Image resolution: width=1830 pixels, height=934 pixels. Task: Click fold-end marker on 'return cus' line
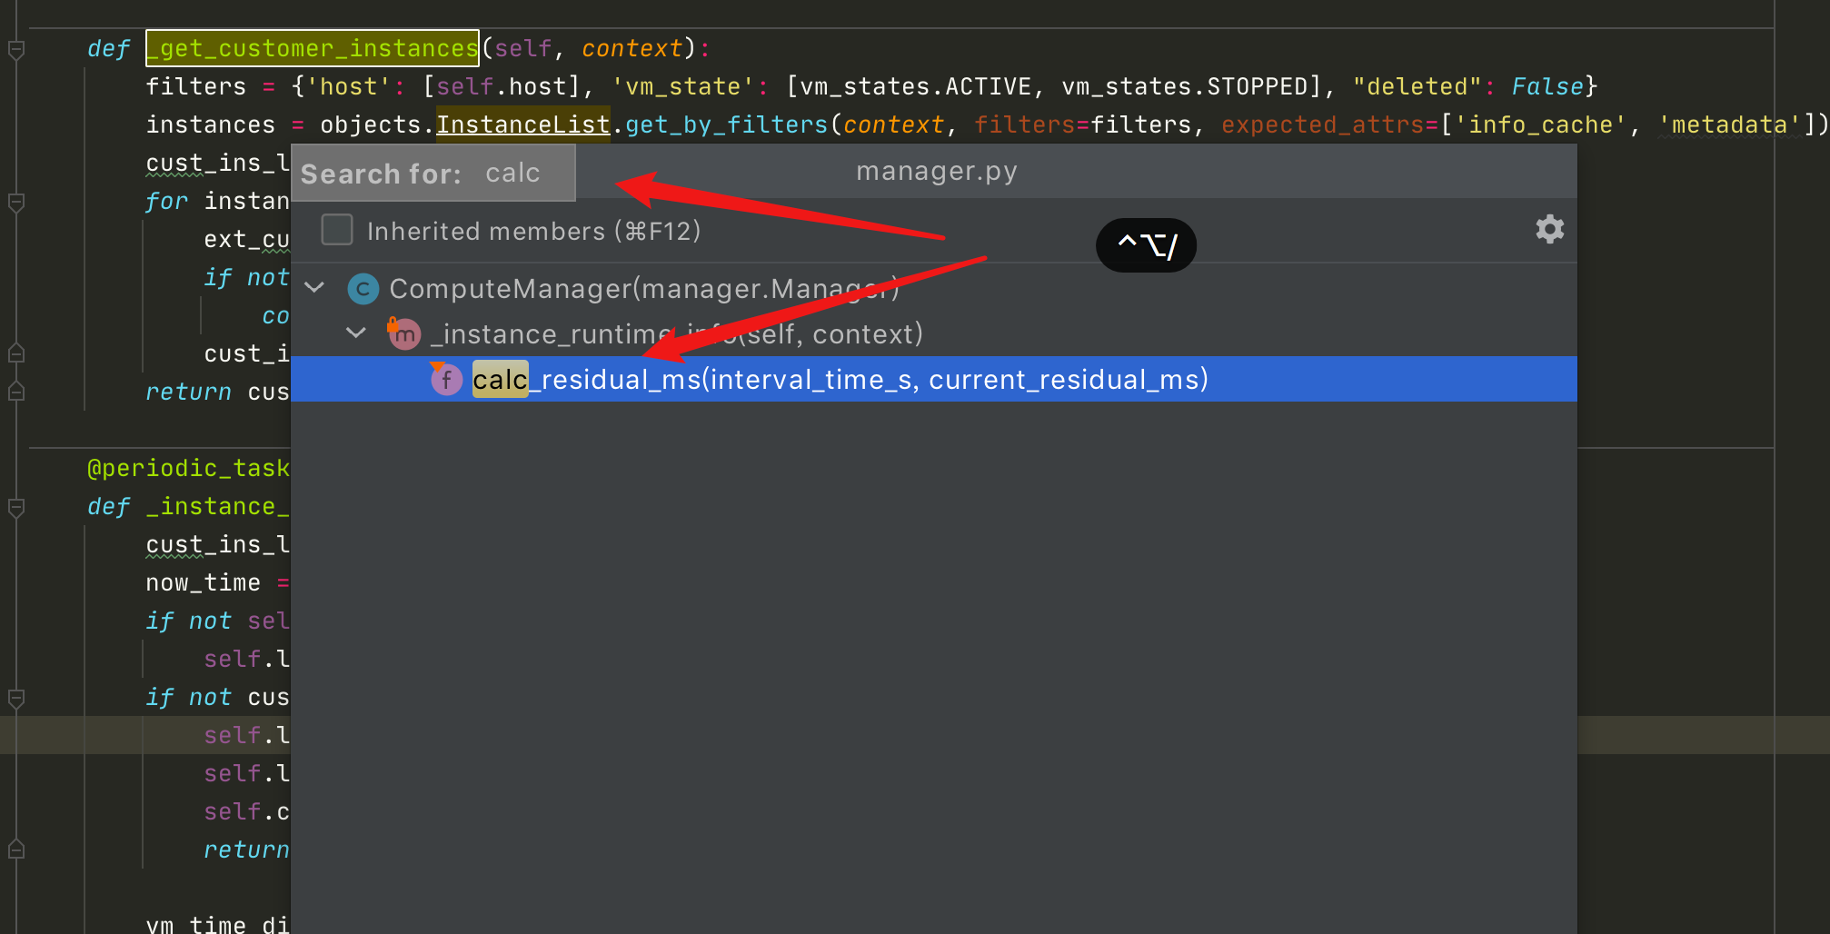pos(16,392)
